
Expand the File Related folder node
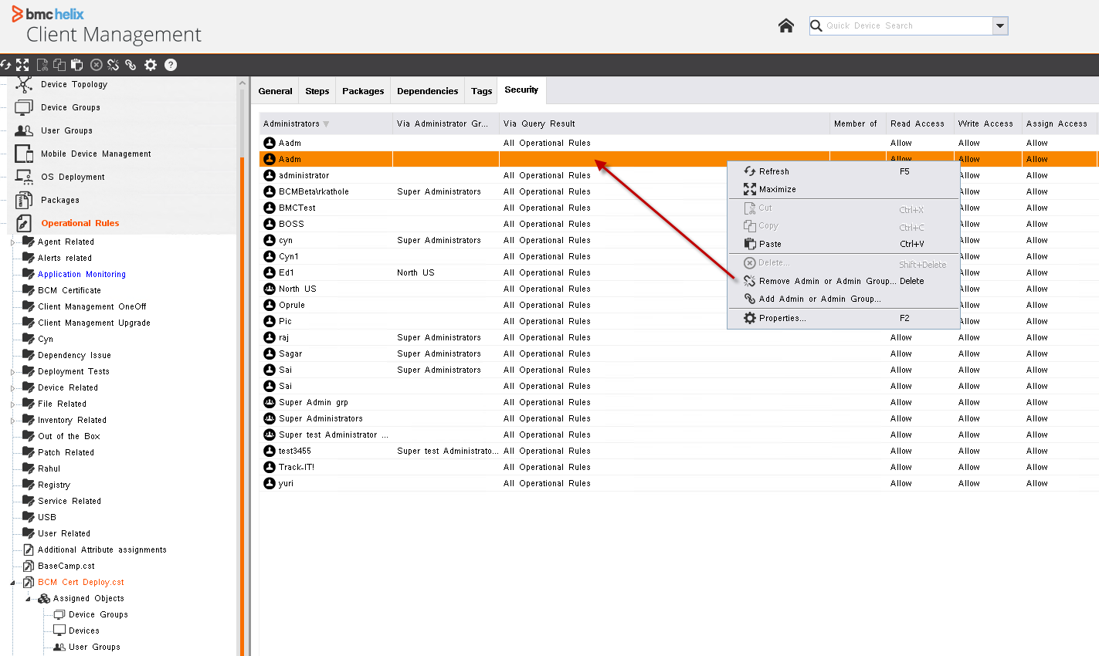12,404
